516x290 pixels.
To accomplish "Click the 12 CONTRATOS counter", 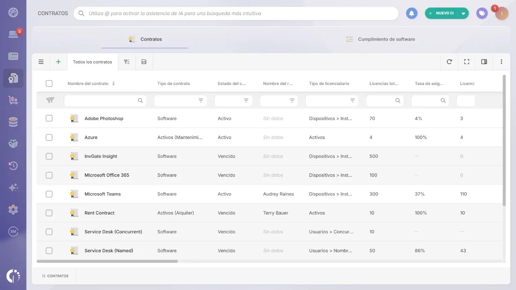I will coord(55,276).
